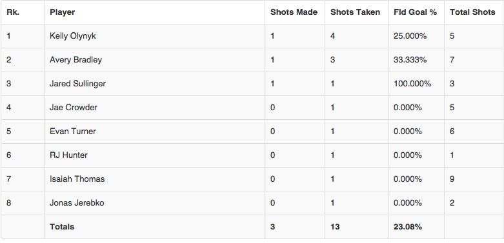The height and width of the screenshot is (243, 504).
Task: Sort by Fld Goal % header
Action: tap(415, 12)
